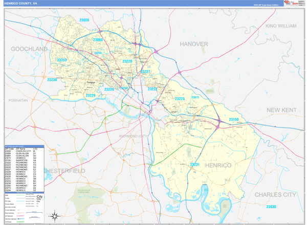Click the ZIP code 23059 label

coord(84,20)
